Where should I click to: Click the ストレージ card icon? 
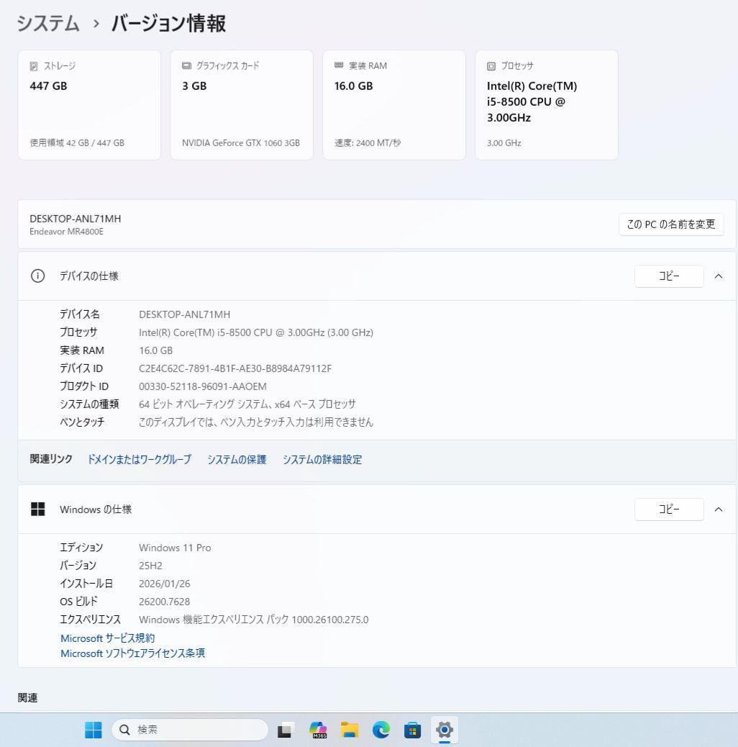pos(32,65)
